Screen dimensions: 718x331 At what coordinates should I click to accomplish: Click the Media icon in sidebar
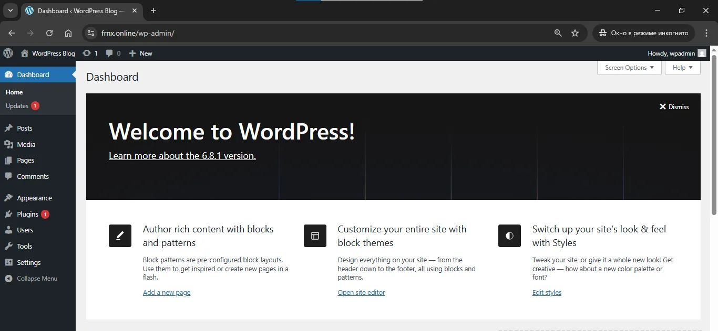tap(8, 144)
